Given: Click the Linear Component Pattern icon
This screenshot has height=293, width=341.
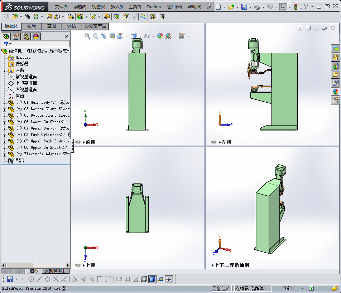Looking at the screenshot, I should (x=36, y=16).
